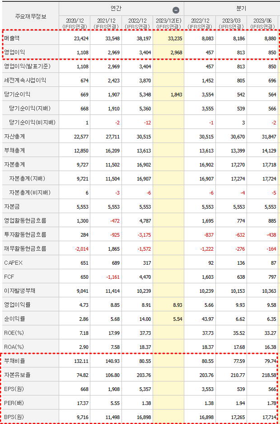
Task: Click 자산총계 value 27,711
Action: point(112,137)
